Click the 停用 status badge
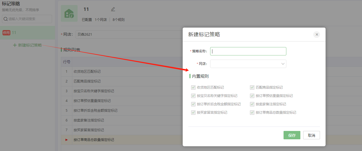The image size is (362, 151). tap(6, 33)
